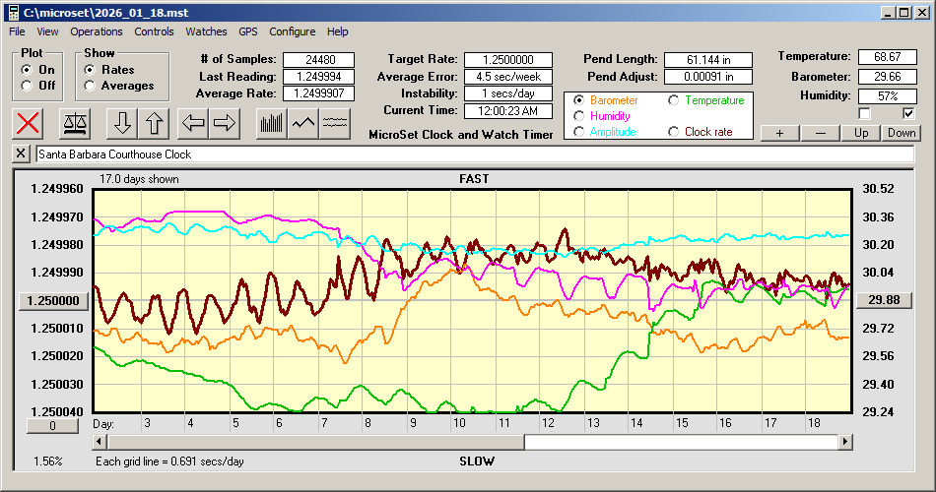The width and height of the screenshot is (936, 492).
Task: Click the red X delete icon
Action: point(29,123)
